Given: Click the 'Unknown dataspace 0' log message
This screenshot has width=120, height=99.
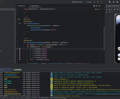Looking at the screenshot, I should (61, 79).
